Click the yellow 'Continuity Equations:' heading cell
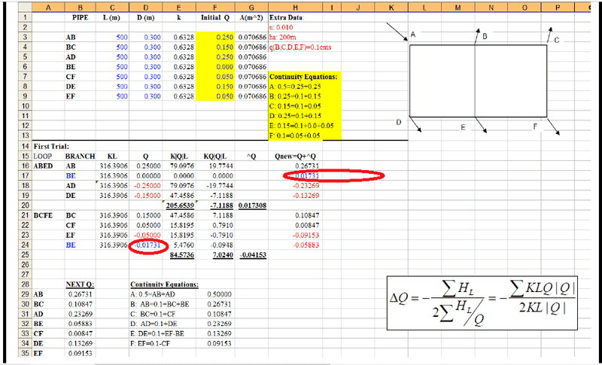602x365 pixels. pyautogui.click(x=304, y=76)
